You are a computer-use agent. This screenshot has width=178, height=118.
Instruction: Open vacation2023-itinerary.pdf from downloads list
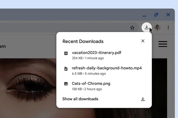(x=97, y=53)
